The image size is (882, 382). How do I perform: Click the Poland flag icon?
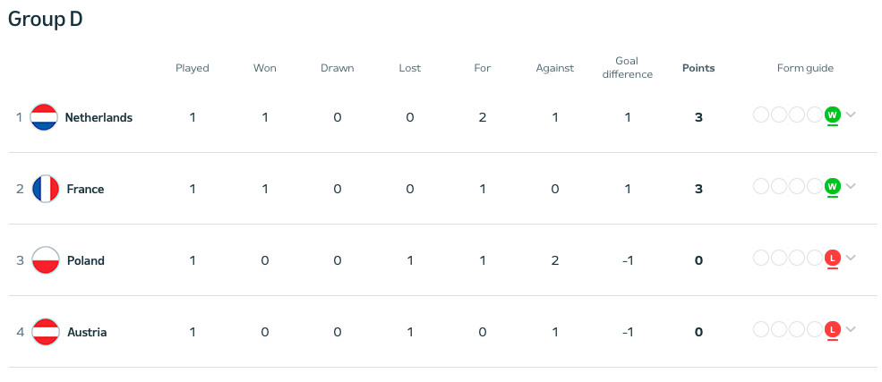click(45, 260)
